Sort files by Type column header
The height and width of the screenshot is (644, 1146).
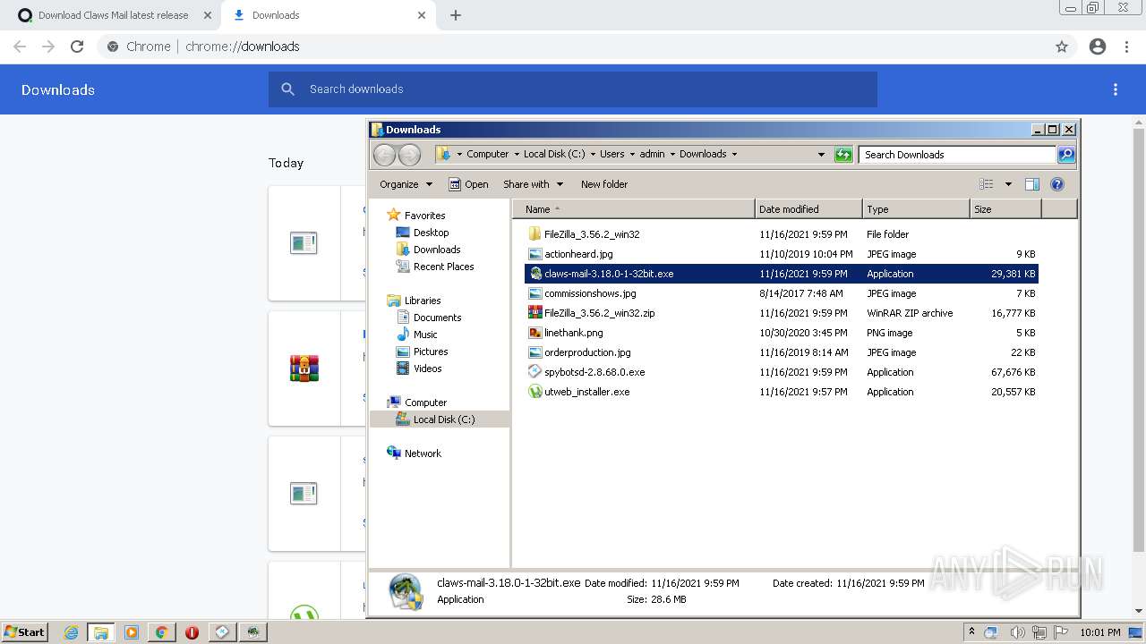click(916, 209)
